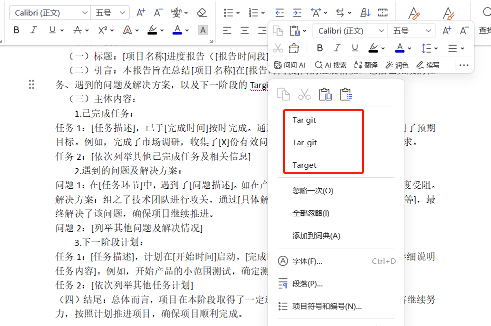Click the ... more options on the floating toolbar
The height and width of the screenshot is (326, 491).
coord(464,65)
